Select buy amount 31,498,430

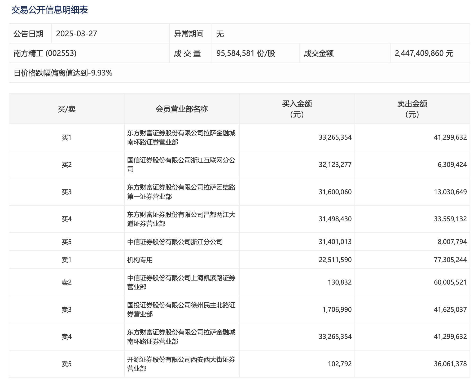coord(335,219)
